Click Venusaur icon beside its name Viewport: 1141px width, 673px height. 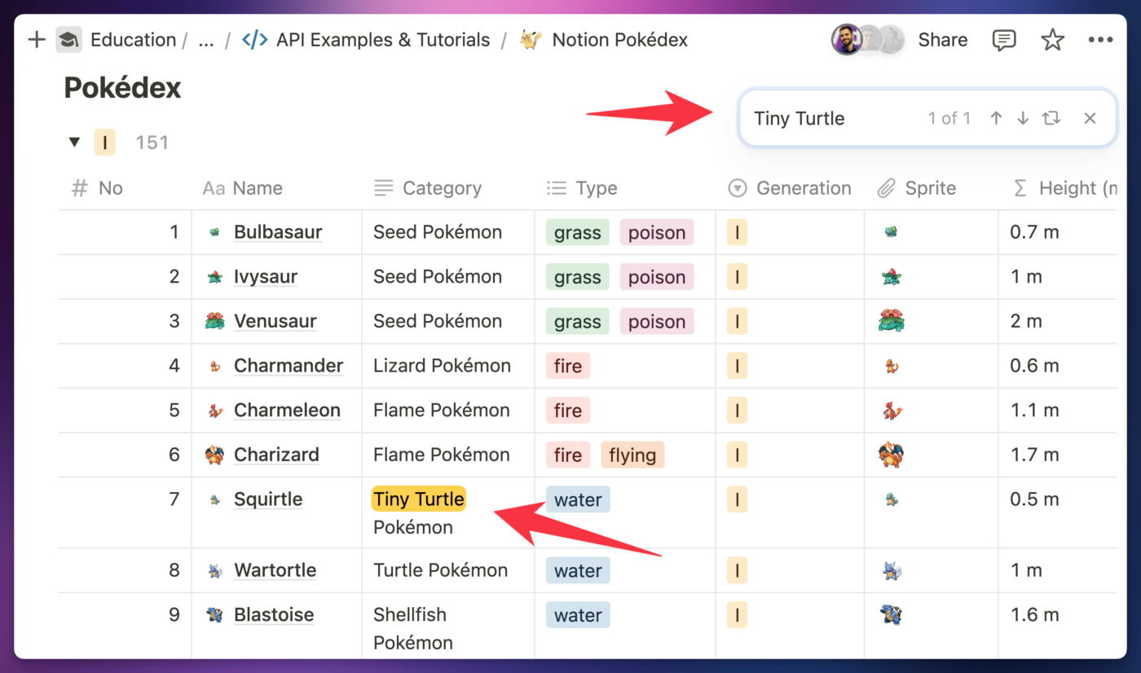click(x=214, y=321)
